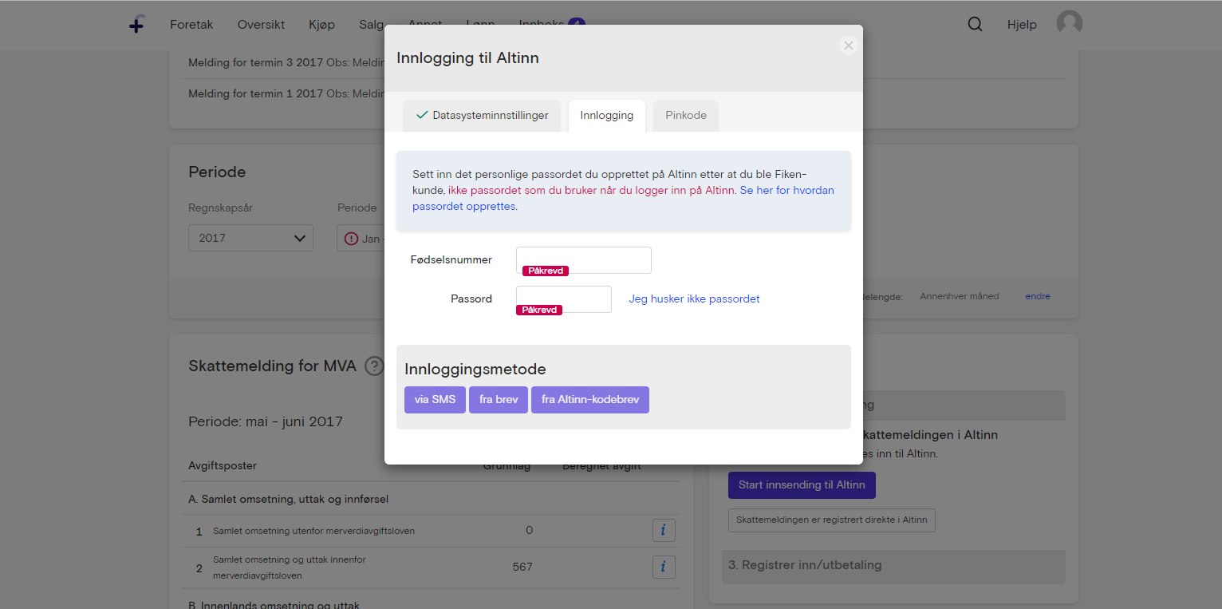
Task: Click the value 567 in Grunnlag column
Action: 522,567
